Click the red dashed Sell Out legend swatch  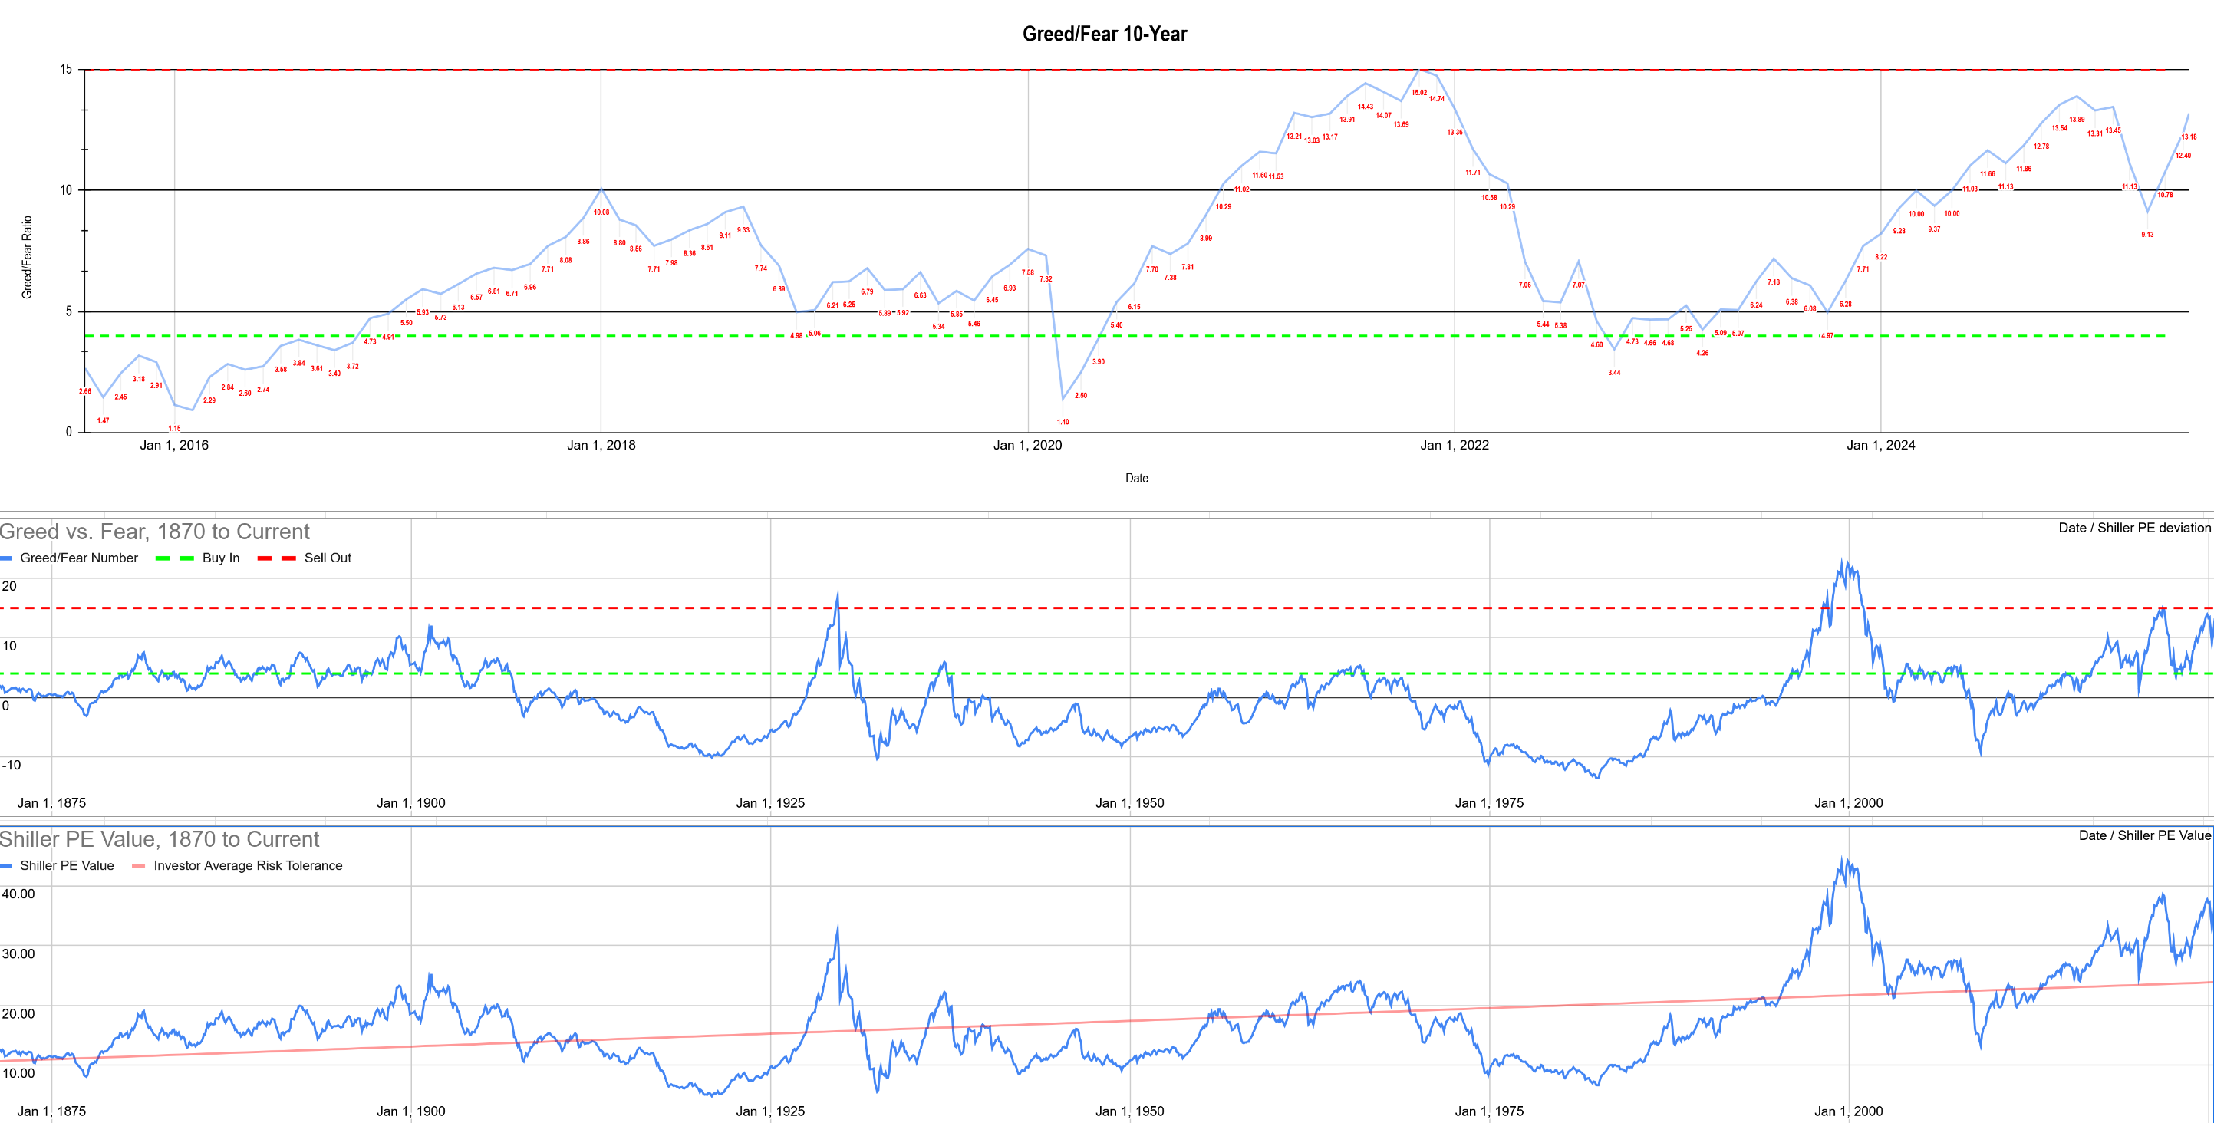(277, 558)
